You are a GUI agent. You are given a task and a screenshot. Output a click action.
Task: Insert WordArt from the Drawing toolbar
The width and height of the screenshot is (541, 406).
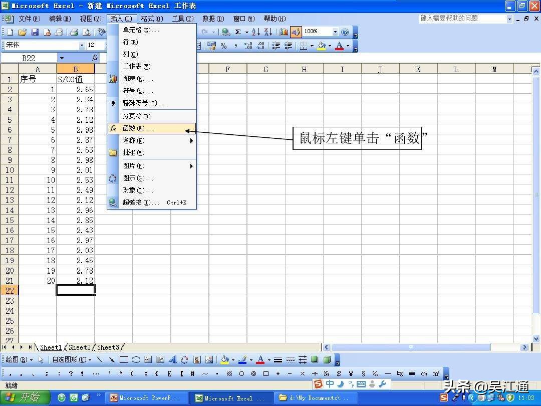(x=173, y=359)
